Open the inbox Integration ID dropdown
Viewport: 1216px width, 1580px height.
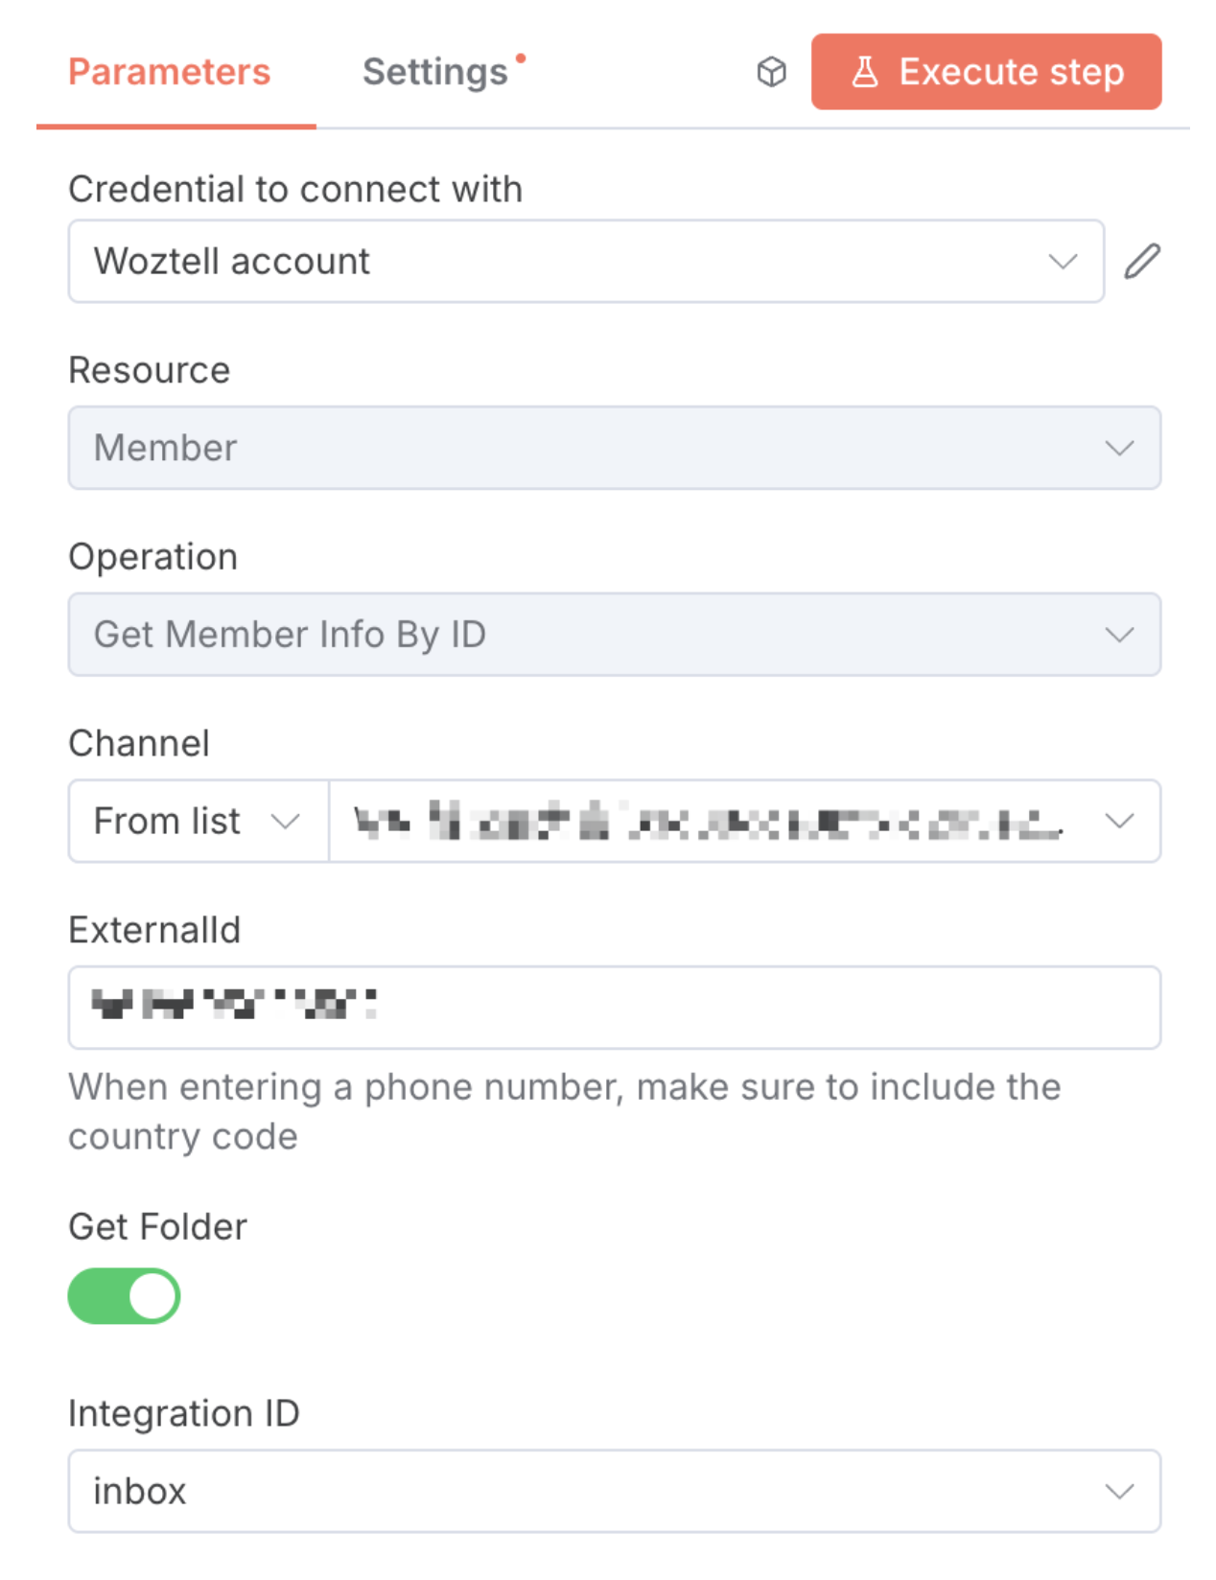point(615,1491)
